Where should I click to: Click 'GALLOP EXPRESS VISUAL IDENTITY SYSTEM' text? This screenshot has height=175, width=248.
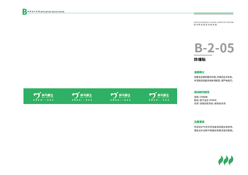[x=214, y=22]
